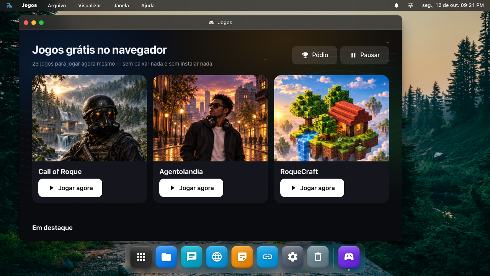
Task: Click the controller icon in window title
Action: coord(211,23)
